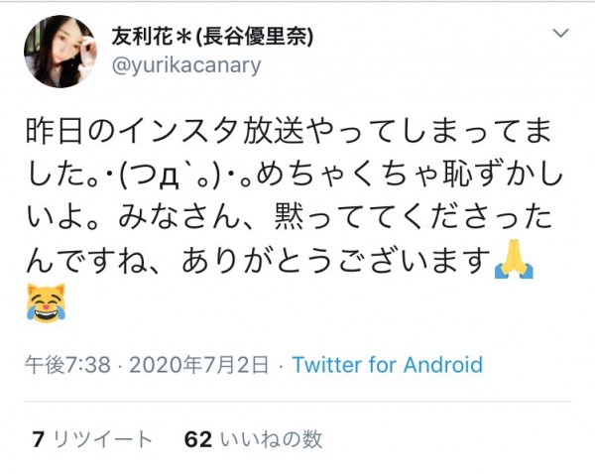Screen dimensions: 595x474
Task: Click the みなさん word in the tweet
Action: tap(178, 217)
